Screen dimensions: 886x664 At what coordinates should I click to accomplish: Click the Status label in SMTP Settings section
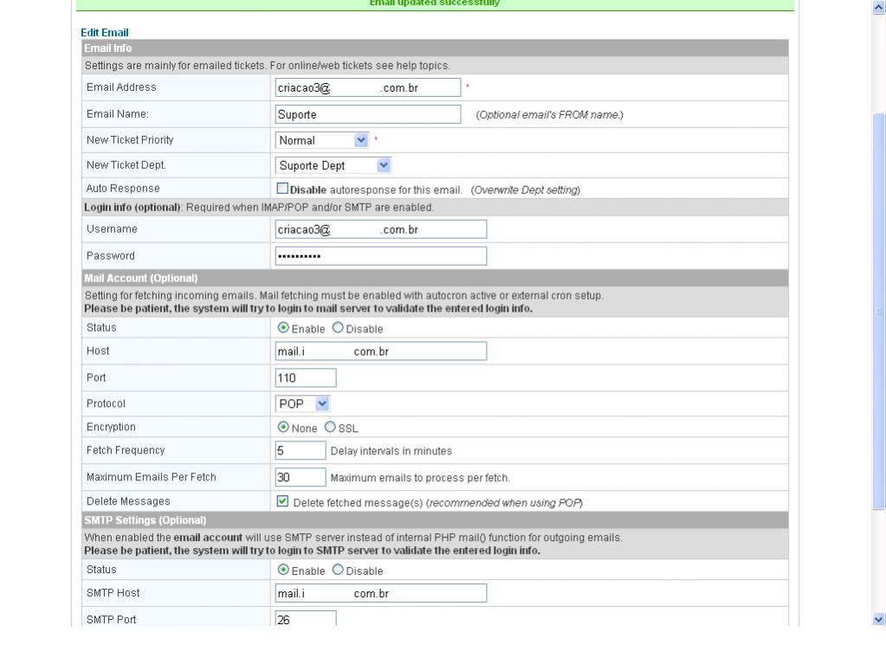click(x=101, y=570)
